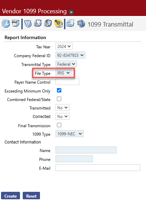This screenshot has height=201, width=146.
Task: Tick the Final Transmission checkbox
Action: 59,125
